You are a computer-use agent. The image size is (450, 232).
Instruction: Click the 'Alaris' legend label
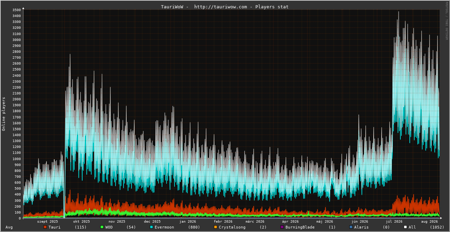point(362,227)
